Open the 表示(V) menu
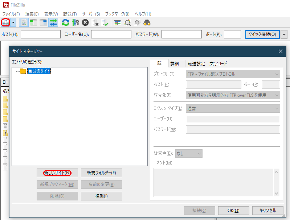Image resolution: width=290 pixels, height=220 pixels. [51, 14]
